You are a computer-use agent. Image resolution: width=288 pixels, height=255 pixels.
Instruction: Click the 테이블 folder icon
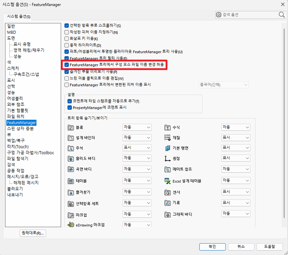pos(71,181)
